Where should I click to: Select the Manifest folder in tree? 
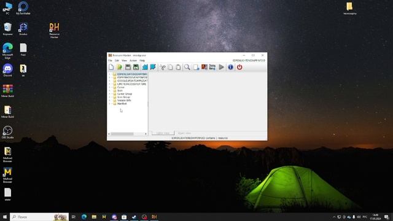(x=122, y=104)
